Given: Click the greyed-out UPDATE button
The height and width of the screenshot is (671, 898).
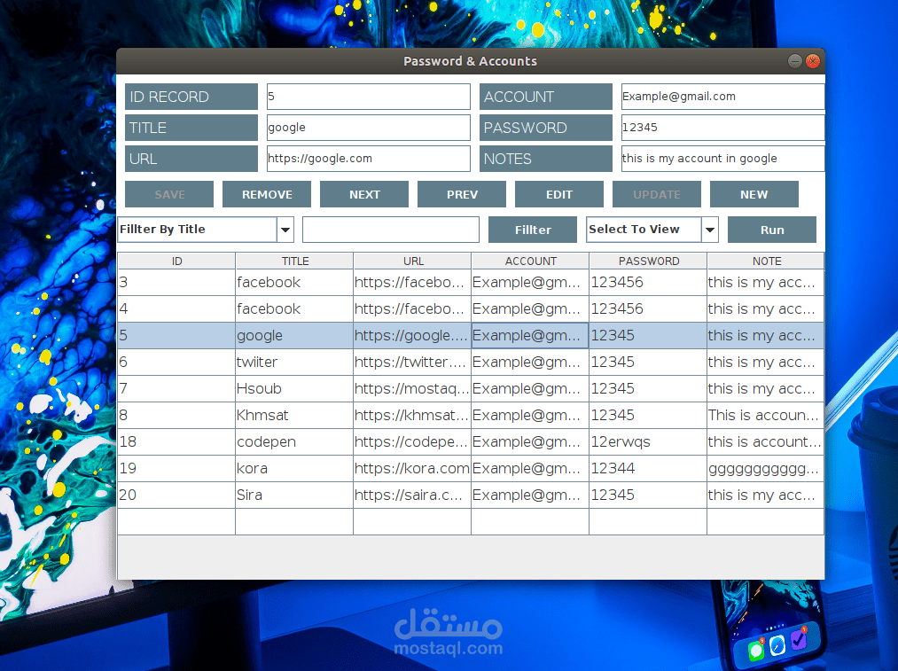Looking at the screenshot, I should [656, 194].
